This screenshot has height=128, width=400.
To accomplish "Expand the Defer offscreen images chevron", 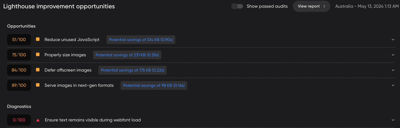I will coord(393,70).
